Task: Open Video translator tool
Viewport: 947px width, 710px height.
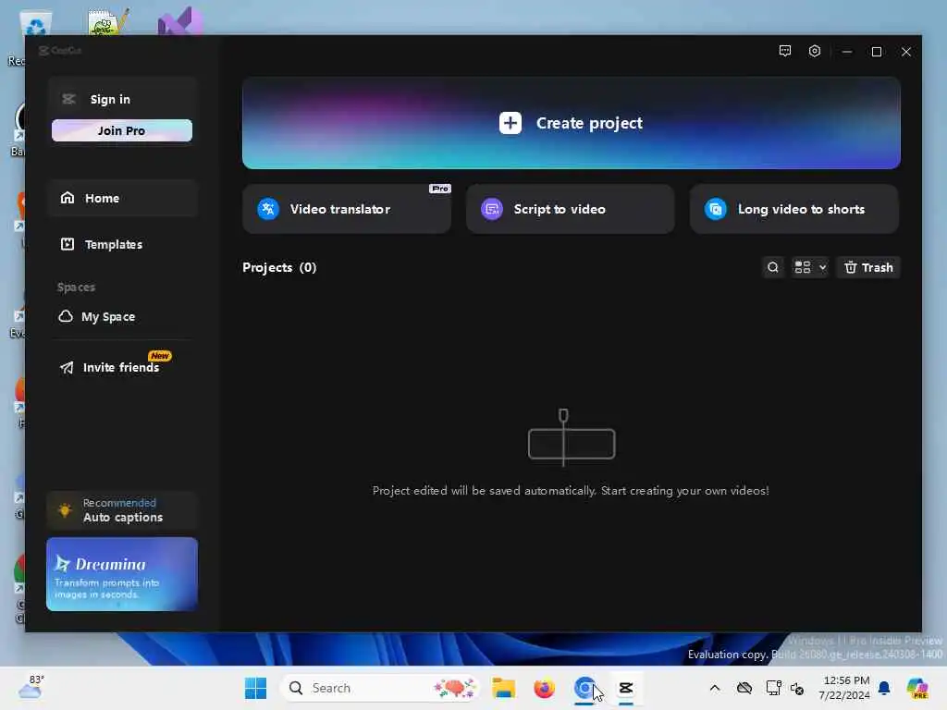Action: point(347,209)
